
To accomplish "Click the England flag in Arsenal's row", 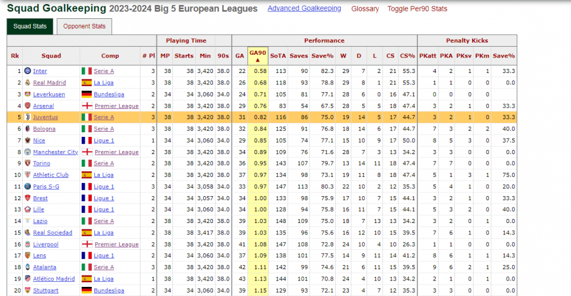I will click(x=87, y=106).
